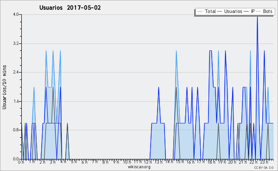Screen dimensions: 278x171
Task: Click the '23 h' x-axis label
Action: click(x=264, y=162)
